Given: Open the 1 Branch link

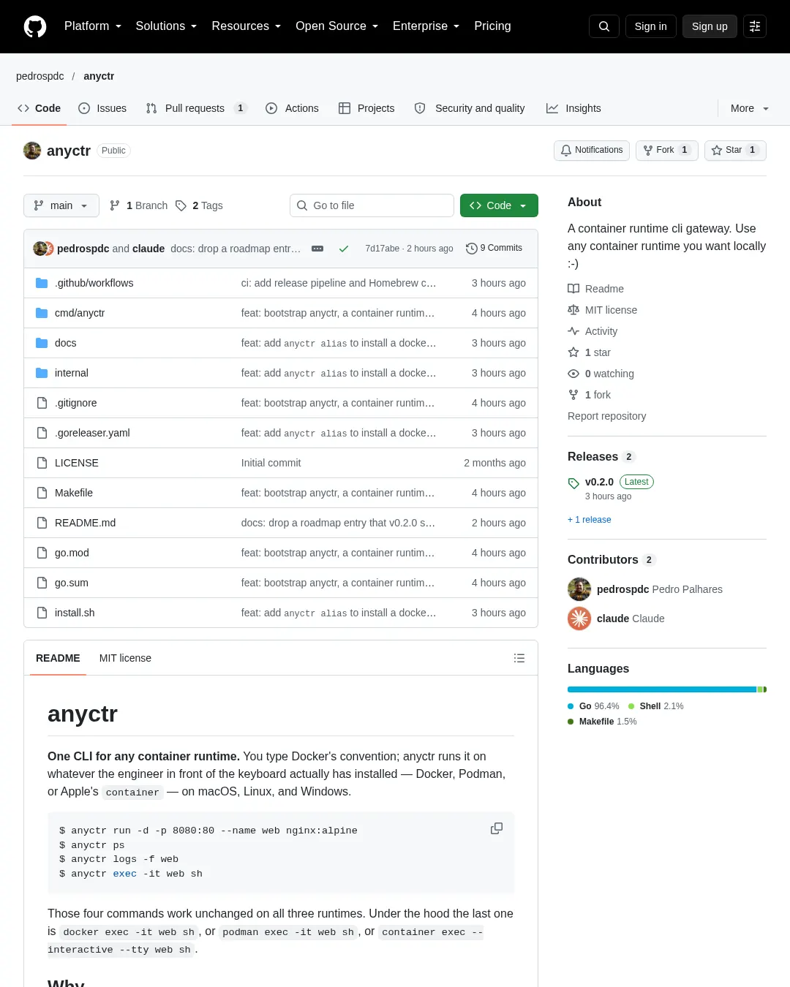Looking at the screenshot, I should 138,205.
